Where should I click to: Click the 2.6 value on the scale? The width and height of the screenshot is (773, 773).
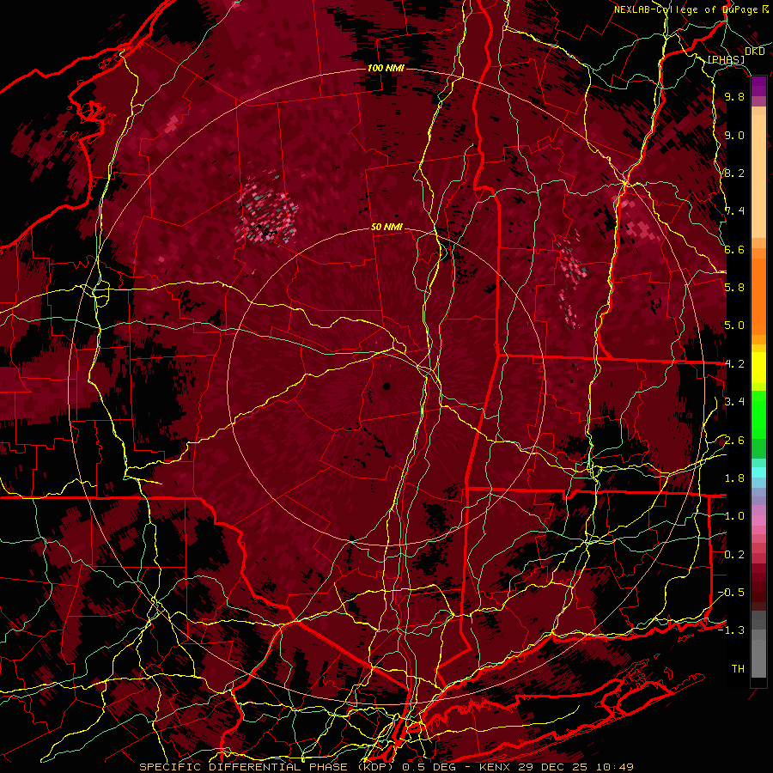734,441
